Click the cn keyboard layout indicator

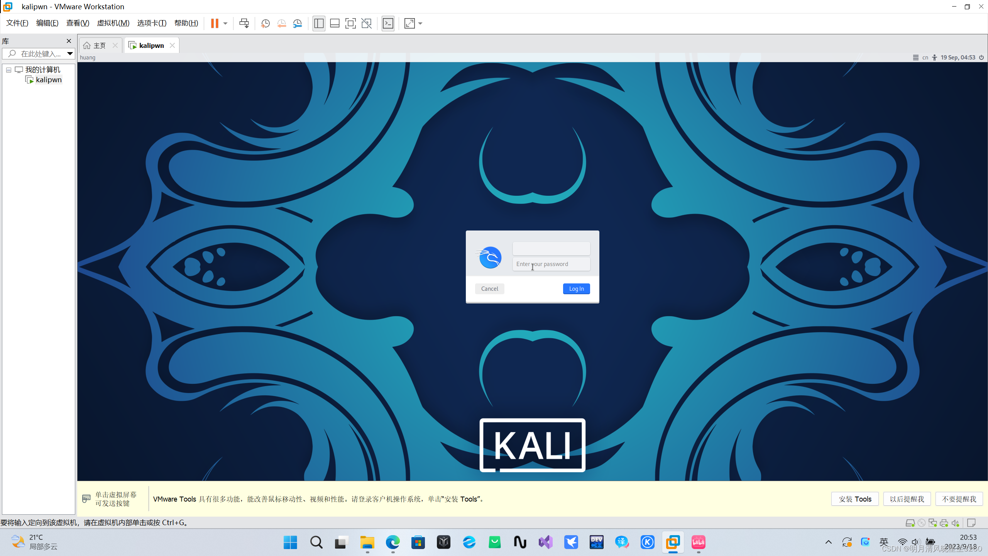click(x=925, y=58)
